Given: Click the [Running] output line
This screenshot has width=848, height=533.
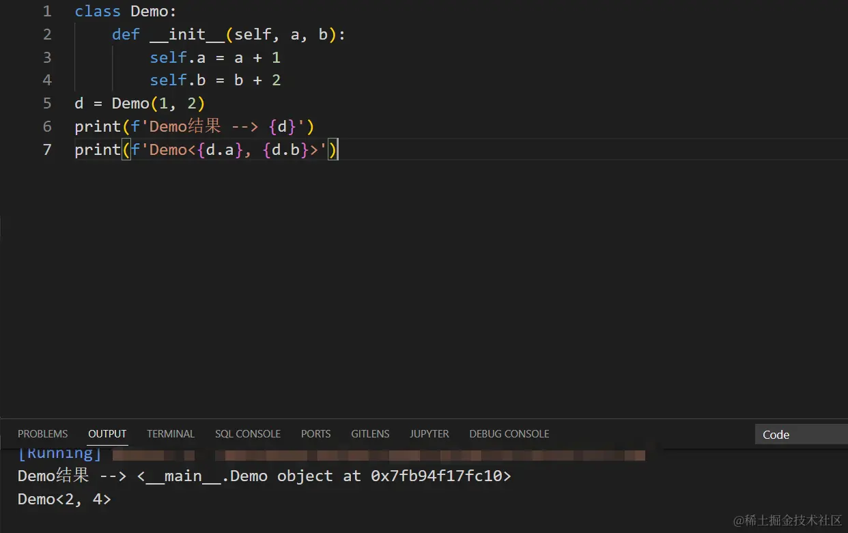Looking at the screenshot, I should [331, 455].
